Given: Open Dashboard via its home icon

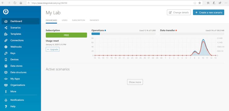Looking at the screenshot, I should point(6,21).
